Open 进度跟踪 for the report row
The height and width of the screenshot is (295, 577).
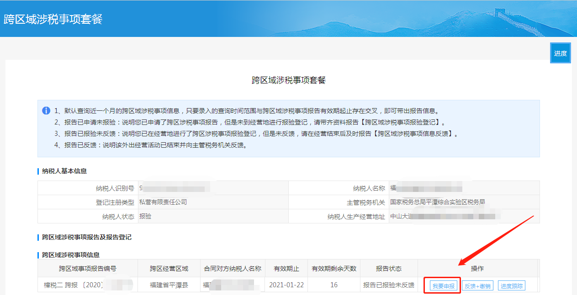pyautogui.click(x=511, y=286)
